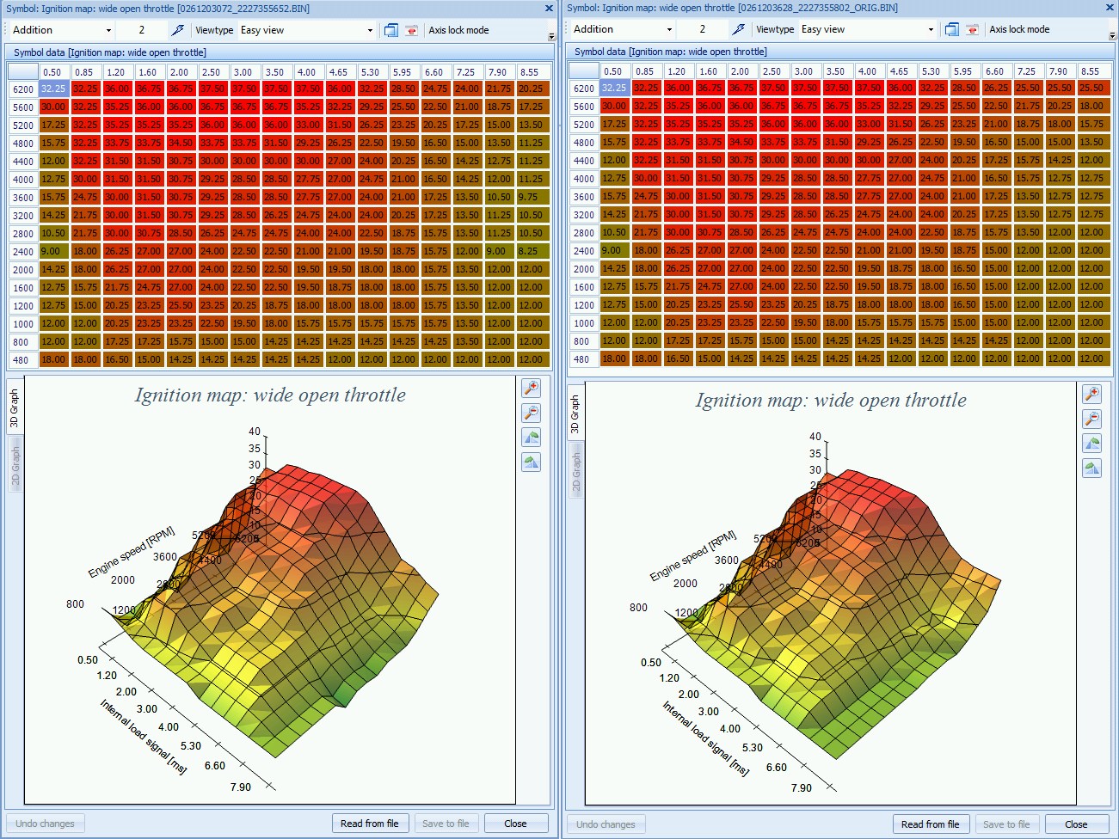Click rotate-left arrow icon in left graph
This screenshot has height=839, width=1119.
532,438
